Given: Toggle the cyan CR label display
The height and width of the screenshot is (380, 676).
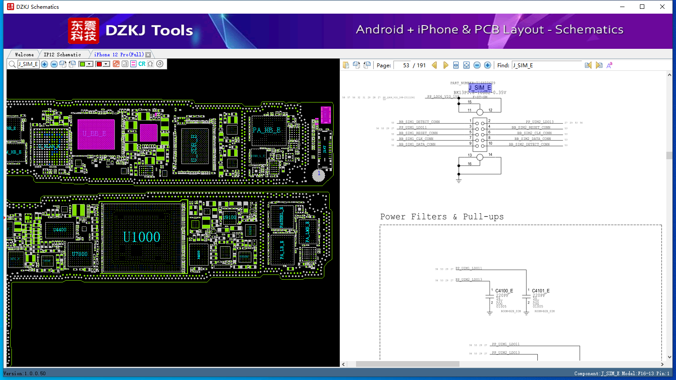Looking at the screenshot, I should click(142, 64).
